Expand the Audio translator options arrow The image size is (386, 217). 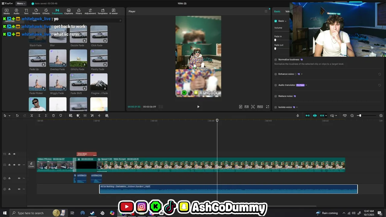click(306, 85)
